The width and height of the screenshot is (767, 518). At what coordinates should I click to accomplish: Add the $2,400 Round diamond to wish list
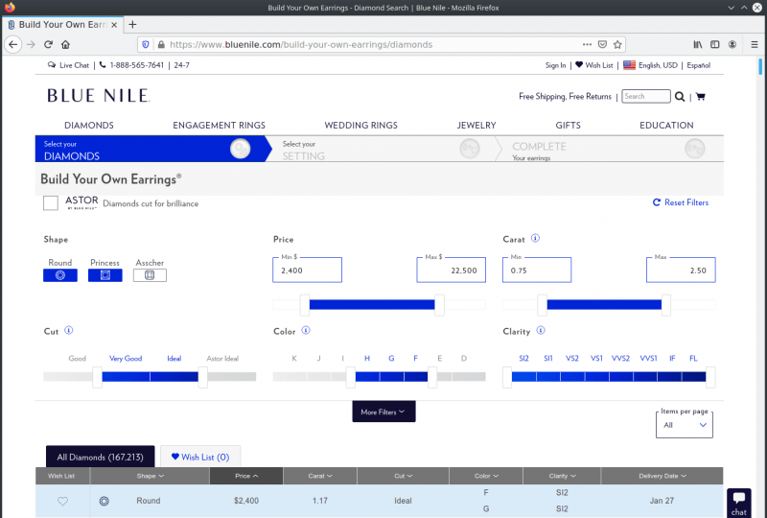coord(62,501)
